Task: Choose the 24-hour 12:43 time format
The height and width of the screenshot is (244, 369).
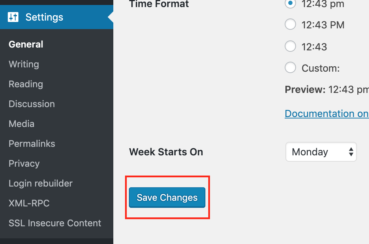Action: (290, 46)
